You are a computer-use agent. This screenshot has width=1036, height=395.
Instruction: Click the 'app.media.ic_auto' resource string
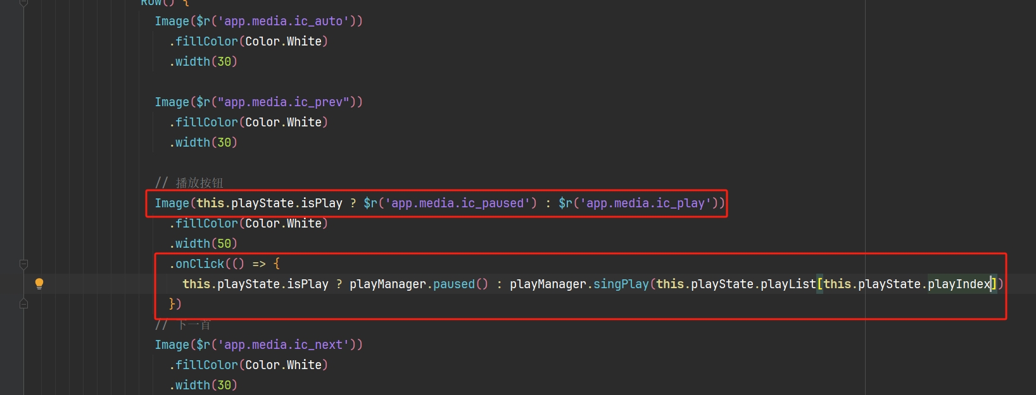[x=283, y=21]
